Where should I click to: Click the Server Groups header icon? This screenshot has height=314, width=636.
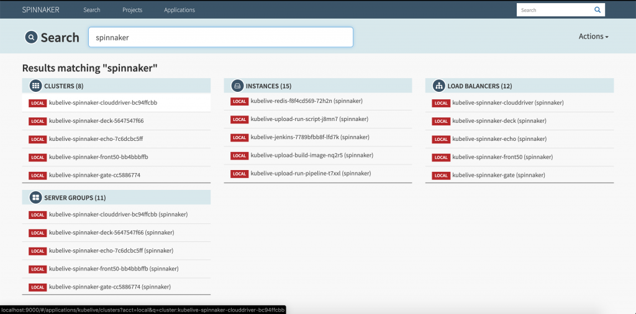pos(35,197)
